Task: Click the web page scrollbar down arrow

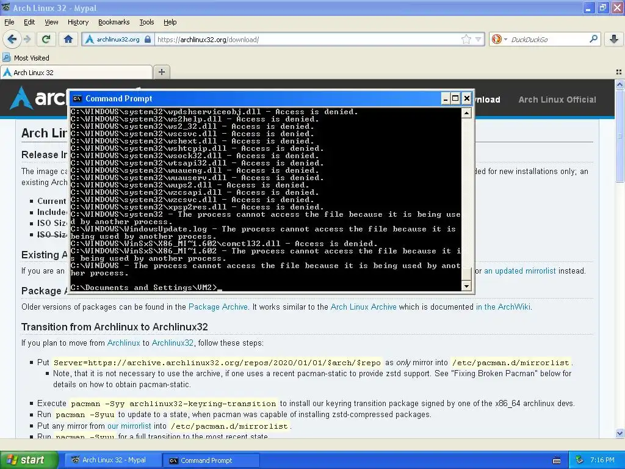Action: (620, 434)
